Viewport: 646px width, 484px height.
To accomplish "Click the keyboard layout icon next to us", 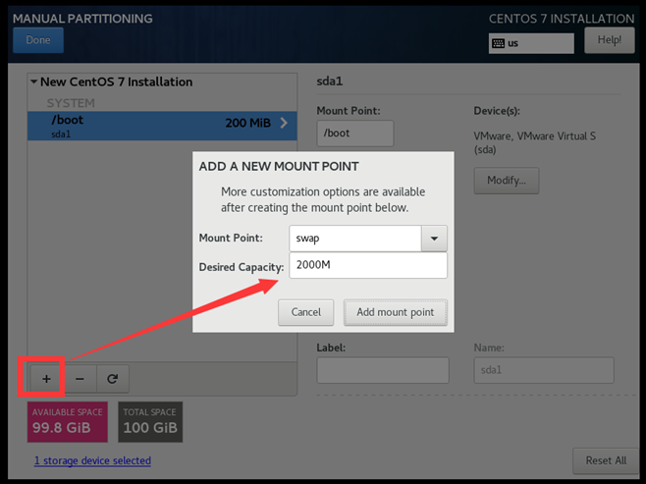I will click(498, 43).
